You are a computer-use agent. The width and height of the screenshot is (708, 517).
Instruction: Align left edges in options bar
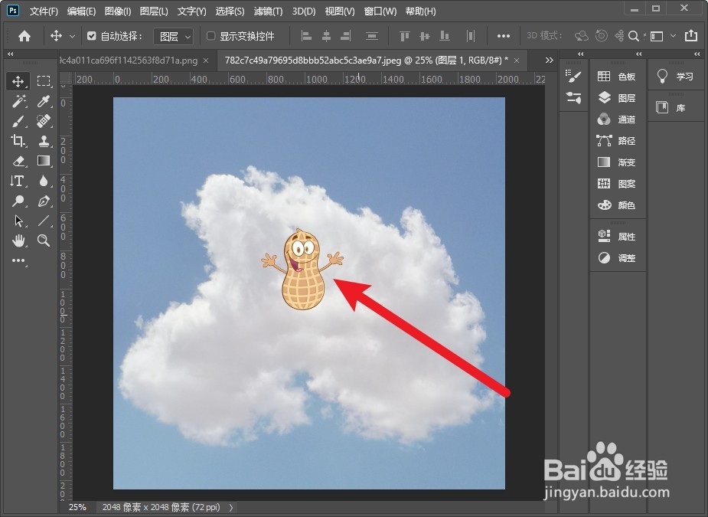(x=307, y=36)
